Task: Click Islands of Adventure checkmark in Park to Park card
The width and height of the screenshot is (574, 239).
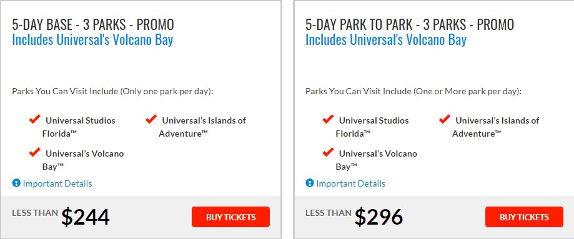Action: click(445, 119)
